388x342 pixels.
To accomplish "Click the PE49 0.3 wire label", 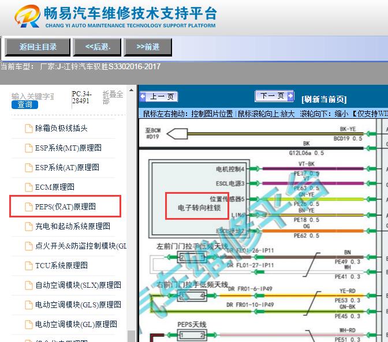I will point(348,262).
